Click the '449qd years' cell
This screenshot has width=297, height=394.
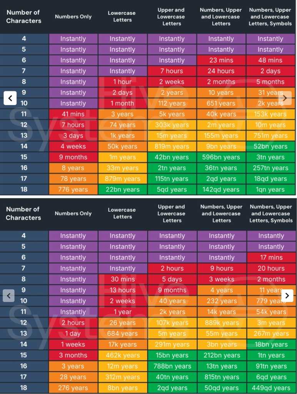(x=271, y=388)
